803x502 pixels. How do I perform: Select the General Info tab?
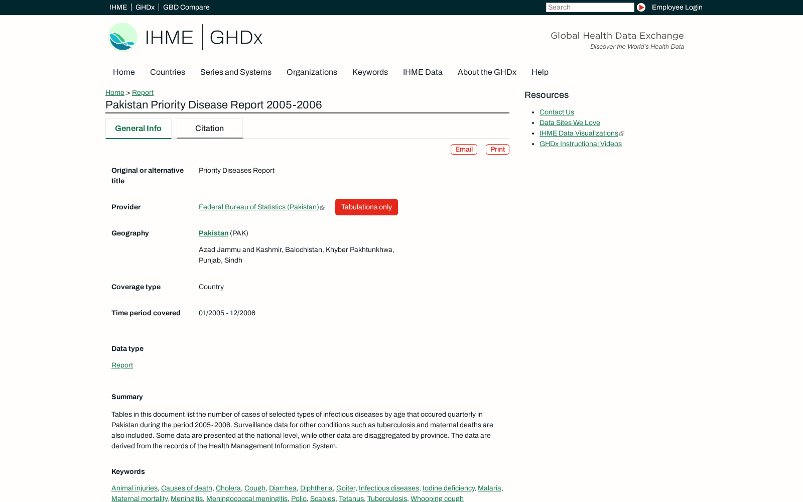138,129
